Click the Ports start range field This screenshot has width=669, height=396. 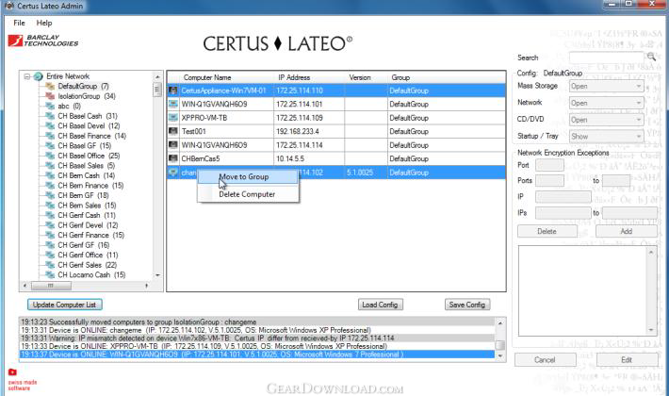point(549,180)
